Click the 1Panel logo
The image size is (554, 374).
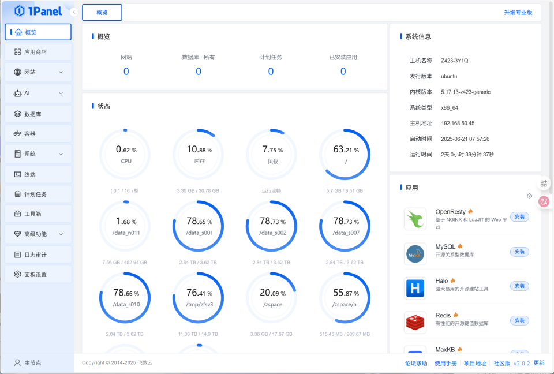tap(38, 11)
